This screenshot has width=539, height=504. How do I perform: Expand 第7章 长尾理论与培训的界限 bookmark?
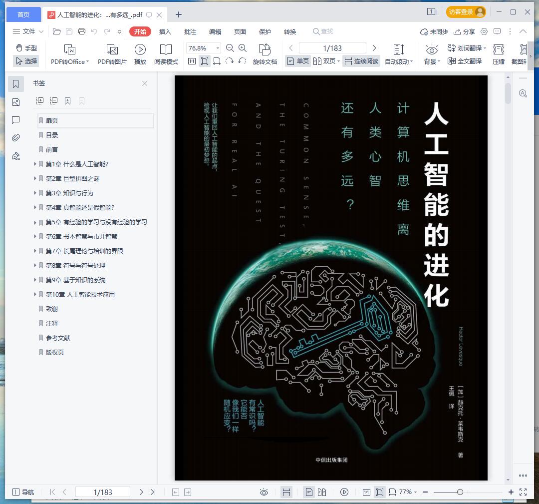point(35,251)
